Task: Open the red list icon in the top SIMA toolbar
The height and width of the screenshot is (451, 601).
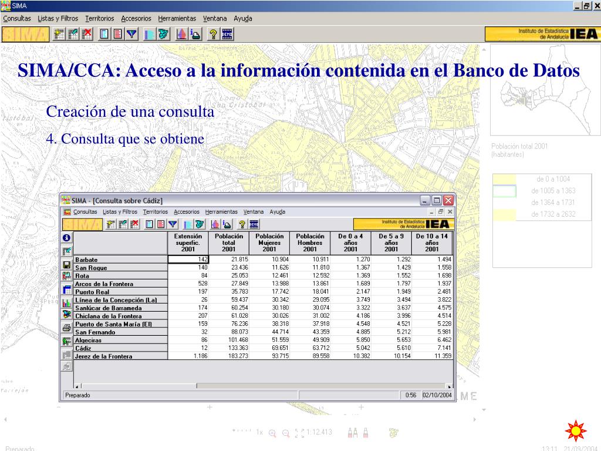Action: [117, 34]
